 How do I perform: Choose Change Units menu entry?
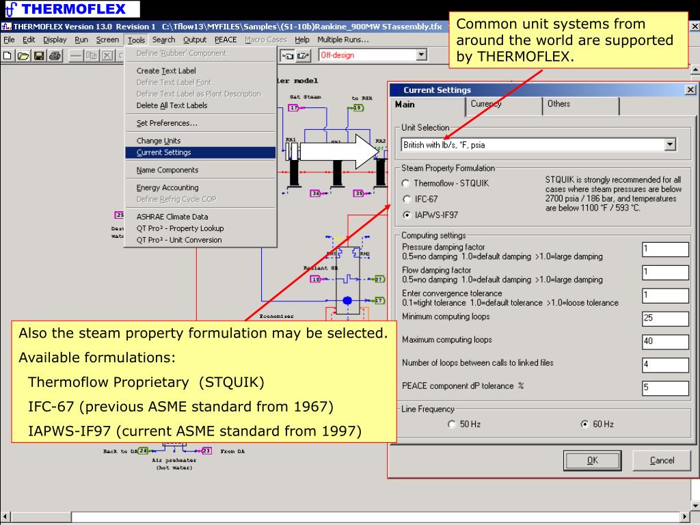point(200,141)
